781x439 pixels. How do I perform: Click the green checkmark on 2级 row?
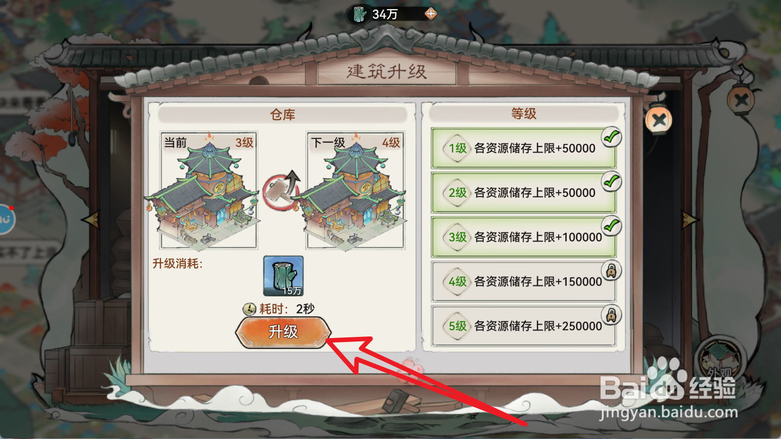point(612,181)
